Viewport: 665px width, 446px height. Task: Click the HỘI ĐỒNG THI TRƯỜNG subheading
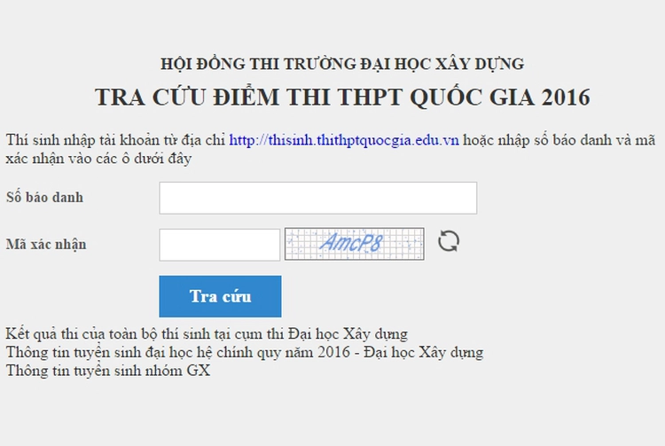click(x=341, y=64)
